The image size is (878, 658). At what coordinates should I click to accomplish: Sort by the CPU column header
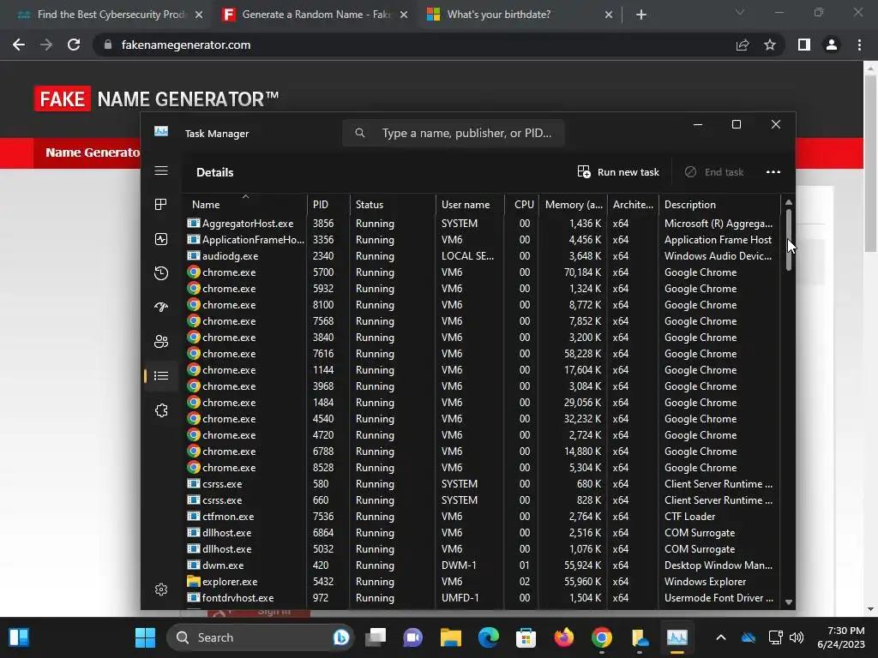521,204
